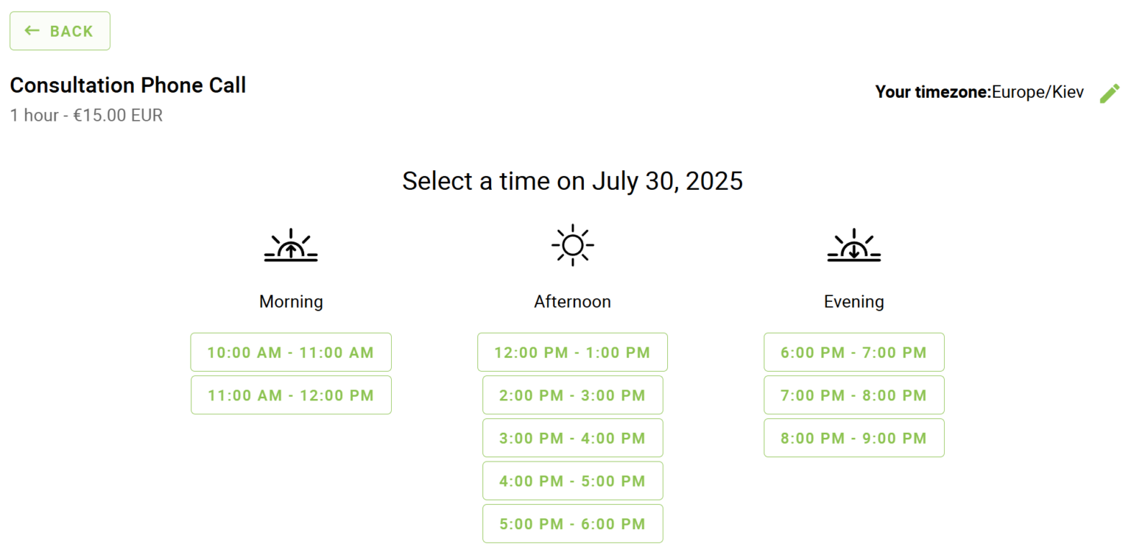The image size is (1131, 555).
Task: Click the pencil icon to edit timezone
Action: pos(1110,92)
